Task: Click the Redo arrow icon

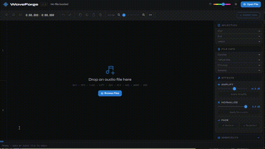Action: tap(70, 15)
